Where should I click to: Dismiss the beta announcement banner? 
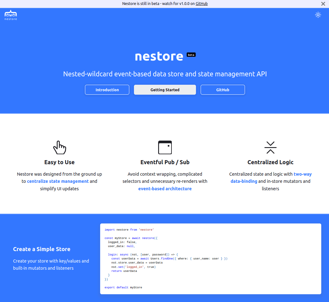tap(323, 4)
